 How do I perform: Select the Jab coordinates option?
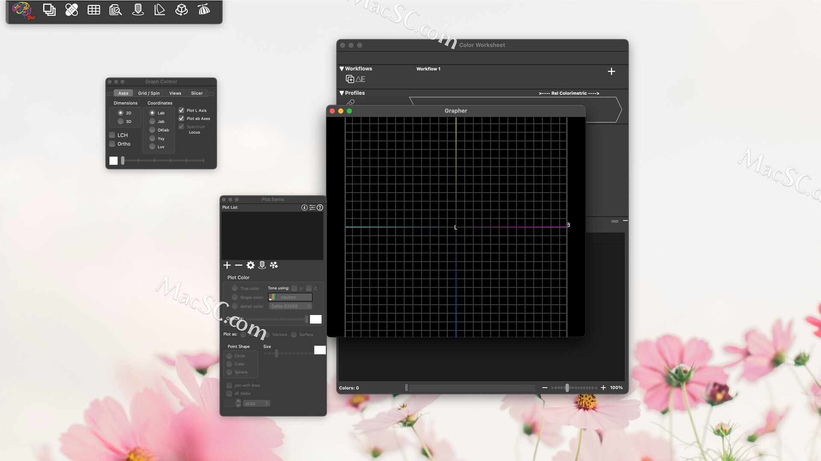coord(152,121)
